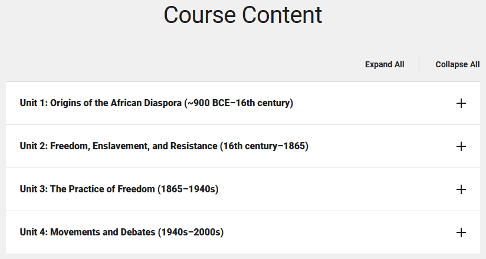Click the 1940s–2000s date range text

(x=191, y=232)
